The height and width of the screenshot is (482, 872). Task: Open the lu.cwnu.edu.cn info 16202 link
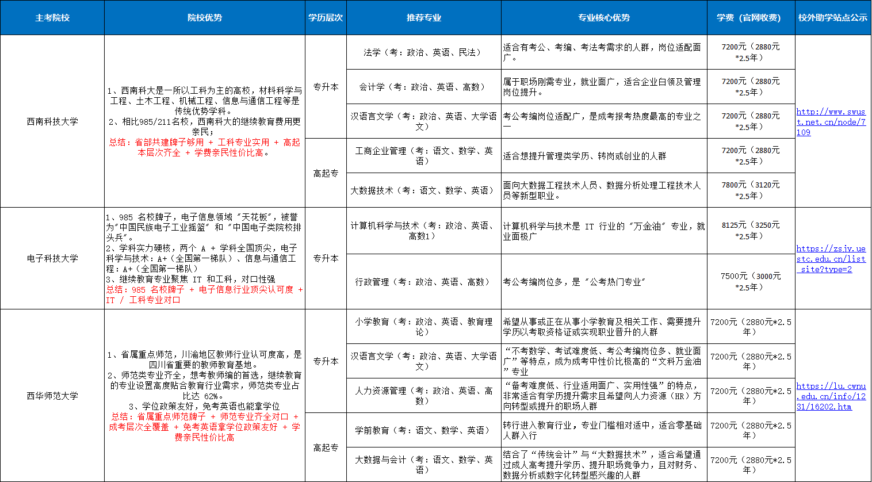click(831, 396)
